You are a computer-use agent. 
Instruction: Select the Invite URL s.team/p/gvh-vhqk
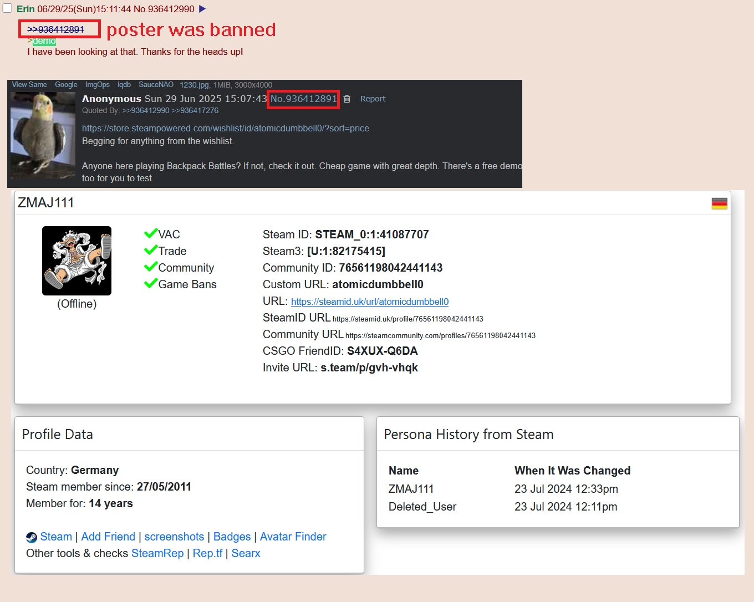tap(369, 368)
